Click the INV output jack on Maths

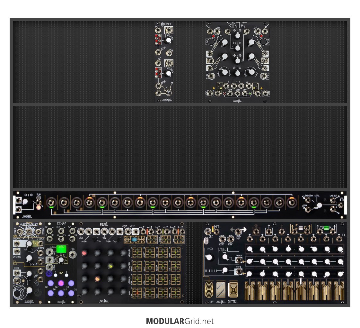245,94
